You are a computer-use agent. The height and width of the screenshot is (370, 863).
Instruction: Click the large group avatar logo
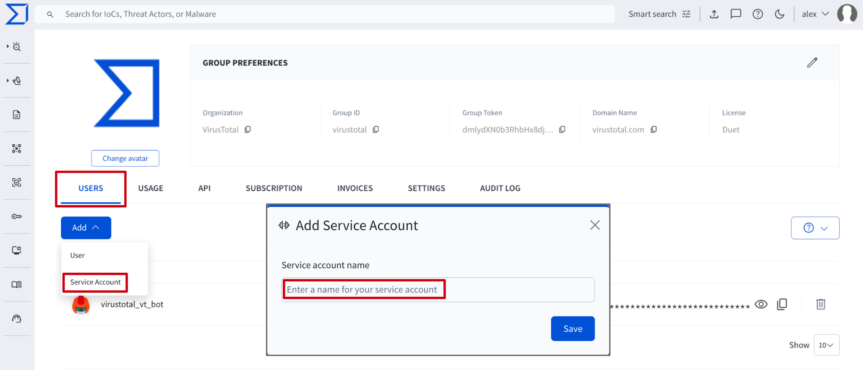pyautogui.click(x=127, y=93)
